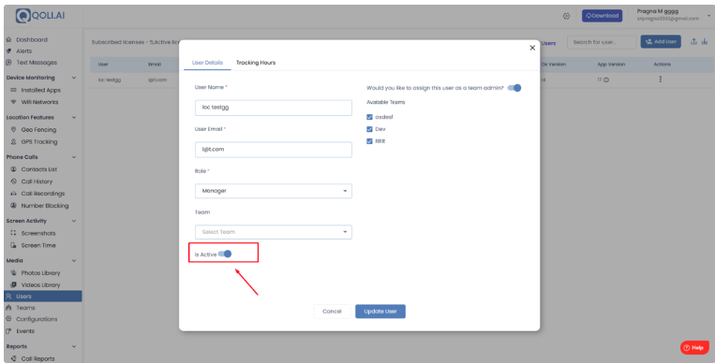
Task: Open the Call History clock icon
Action: coord(14,181)
